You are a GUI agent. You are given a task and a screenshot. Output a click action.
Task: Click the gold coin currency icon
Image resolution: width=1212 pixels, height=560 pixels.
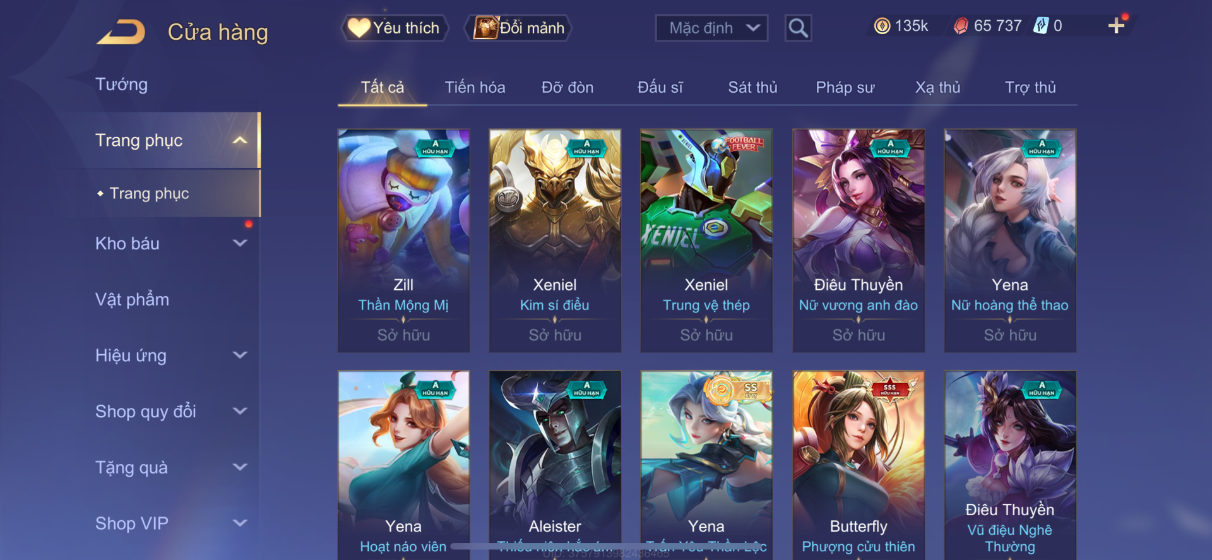pos(882,26)
